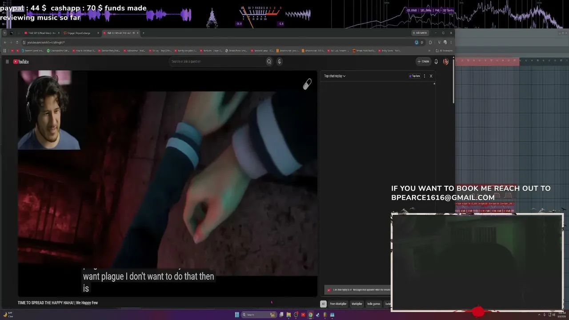Select the Indie games filter chip

point(374,304)
